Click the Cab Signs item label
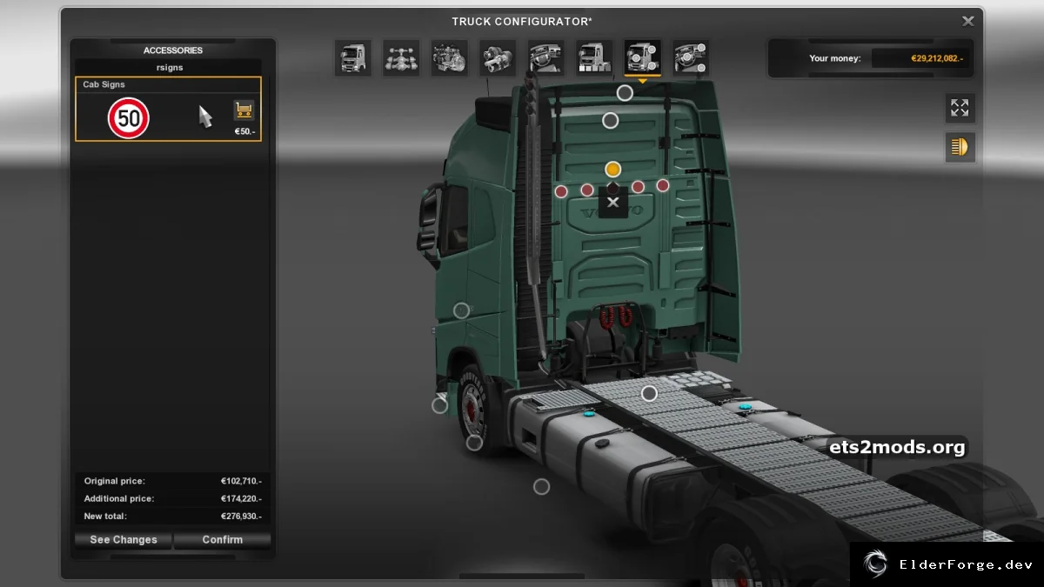The image size is (1044, 587). coord(104,84)
